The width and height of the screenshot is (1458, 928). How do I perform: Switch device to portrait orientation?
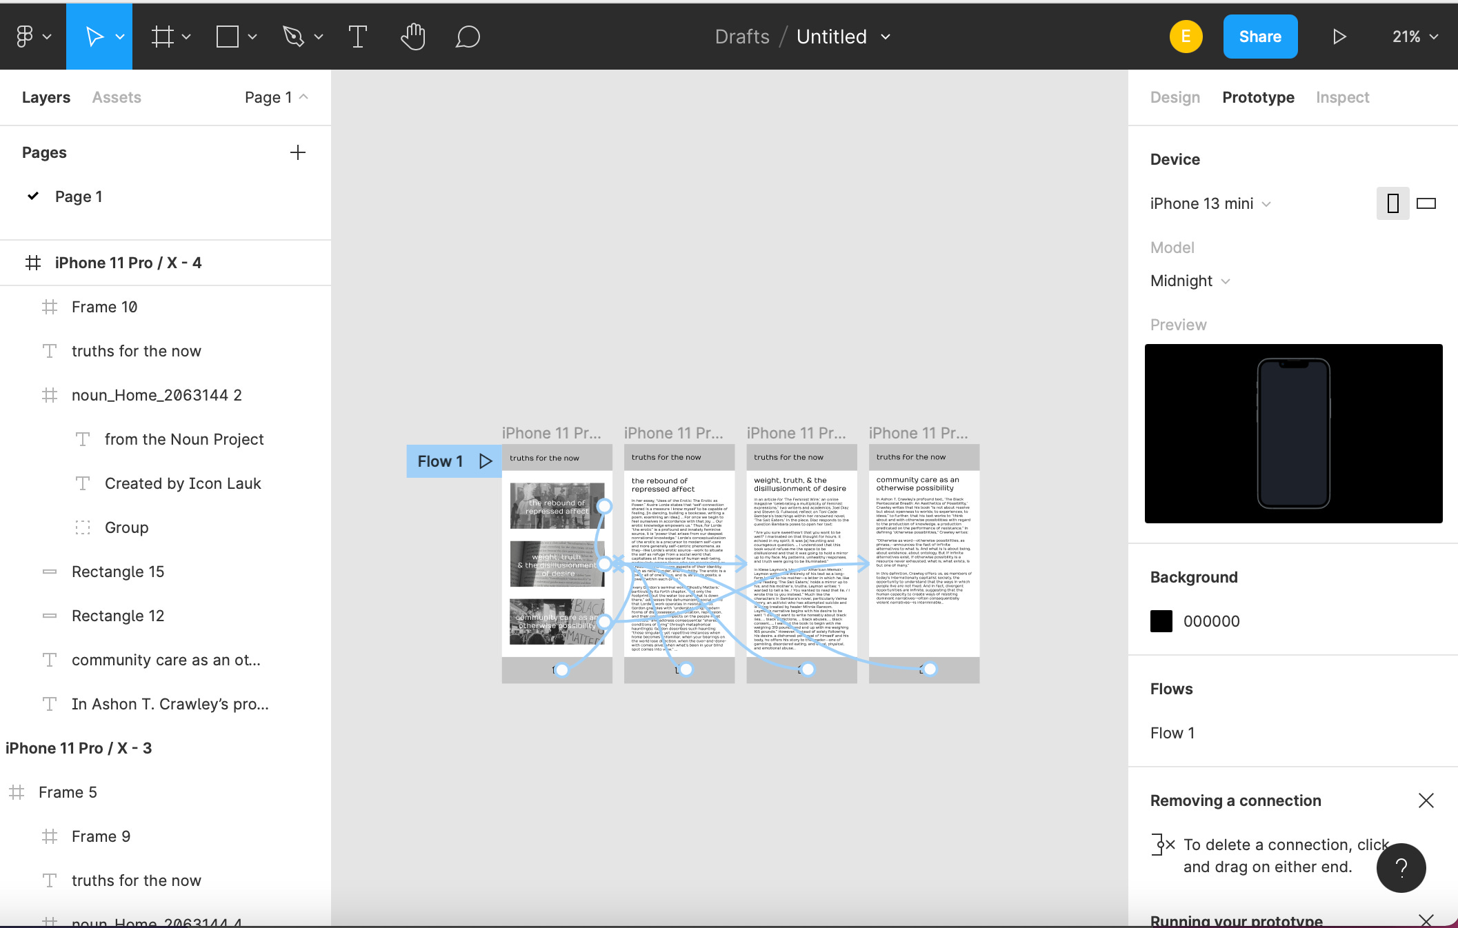pyautogui.click(x=1392, y=203)
